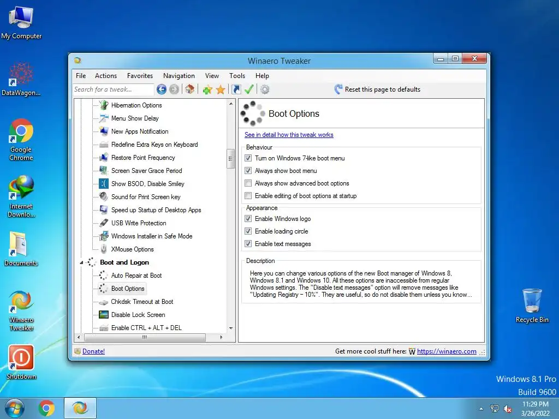The image size is (559, 419).
Task: Toggle Enable text messages checkbox
Action: pos(248,244)
